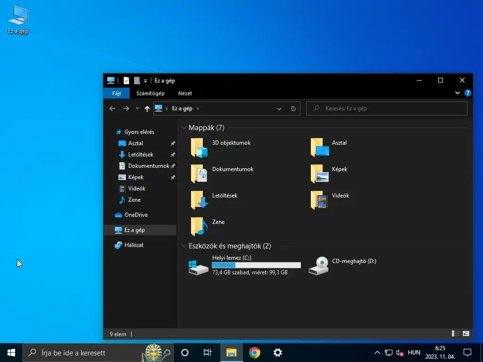Select Zene in the navigation pane

[x=134, y=200]
